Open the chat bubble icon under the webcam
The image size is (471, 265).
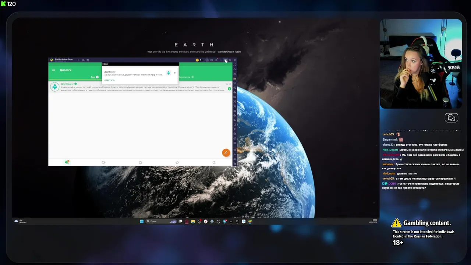451,118
